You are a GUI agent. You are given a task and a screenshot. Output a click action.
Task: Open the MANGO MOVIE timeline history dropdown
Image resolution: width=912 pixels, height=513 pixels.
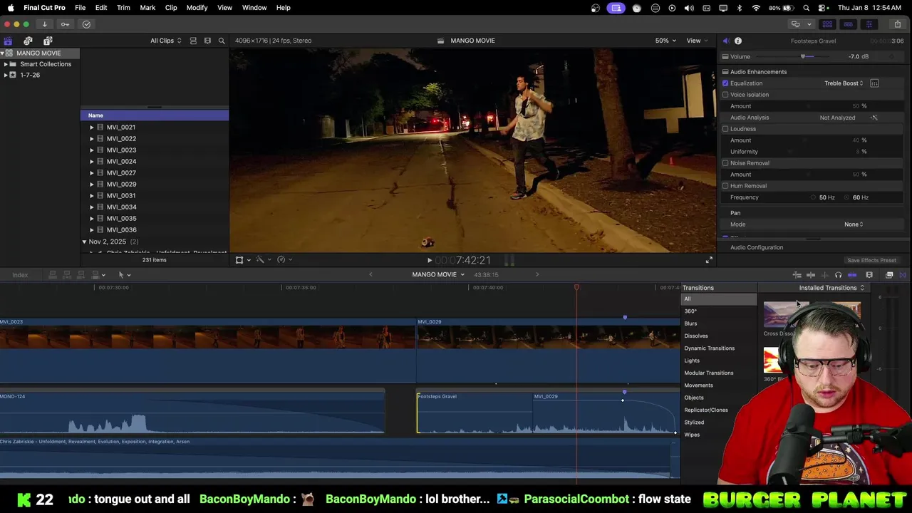438,274
